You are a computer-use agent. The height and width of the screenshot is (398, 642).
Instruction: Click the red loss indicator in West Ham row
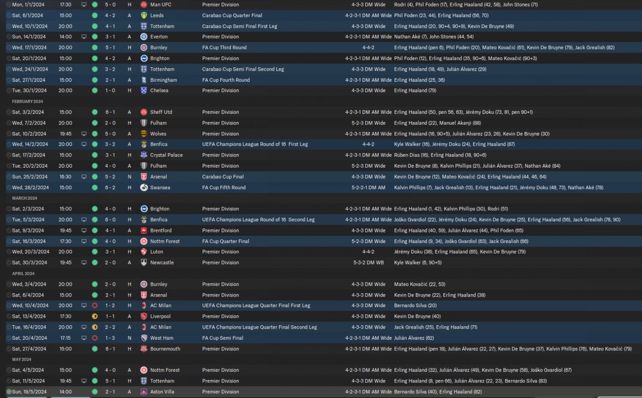click(94, 338)
